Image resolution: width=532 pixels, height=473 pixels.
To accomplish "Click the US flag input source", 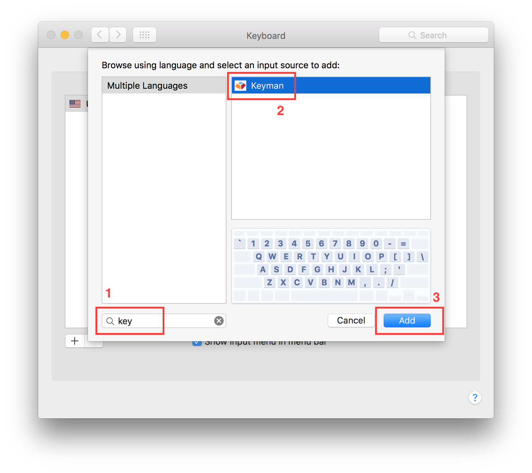I will tap(75, 104).
